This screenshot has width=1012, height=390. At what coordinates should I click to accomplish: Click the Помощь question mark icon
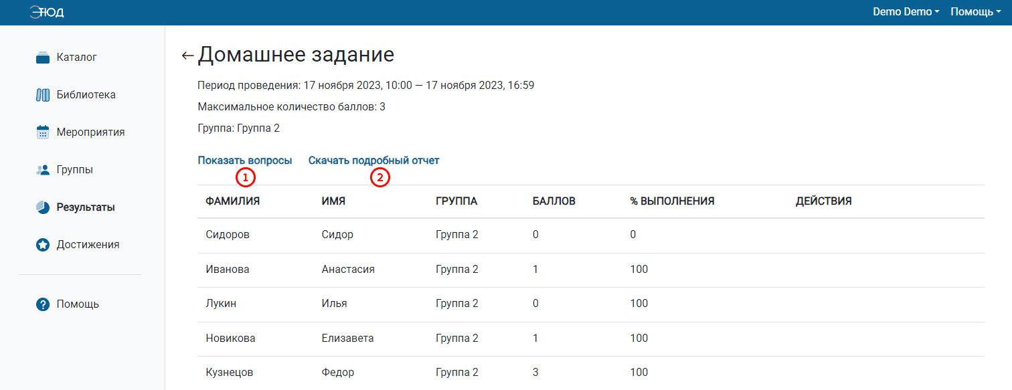point(43,304)
